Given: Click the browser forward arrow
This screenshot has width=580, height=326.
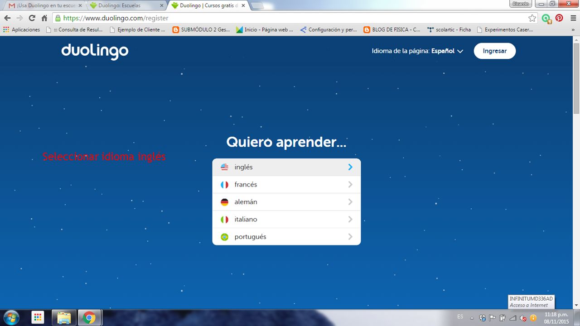Looking at the screenshot, I should (x=19, y=18).
